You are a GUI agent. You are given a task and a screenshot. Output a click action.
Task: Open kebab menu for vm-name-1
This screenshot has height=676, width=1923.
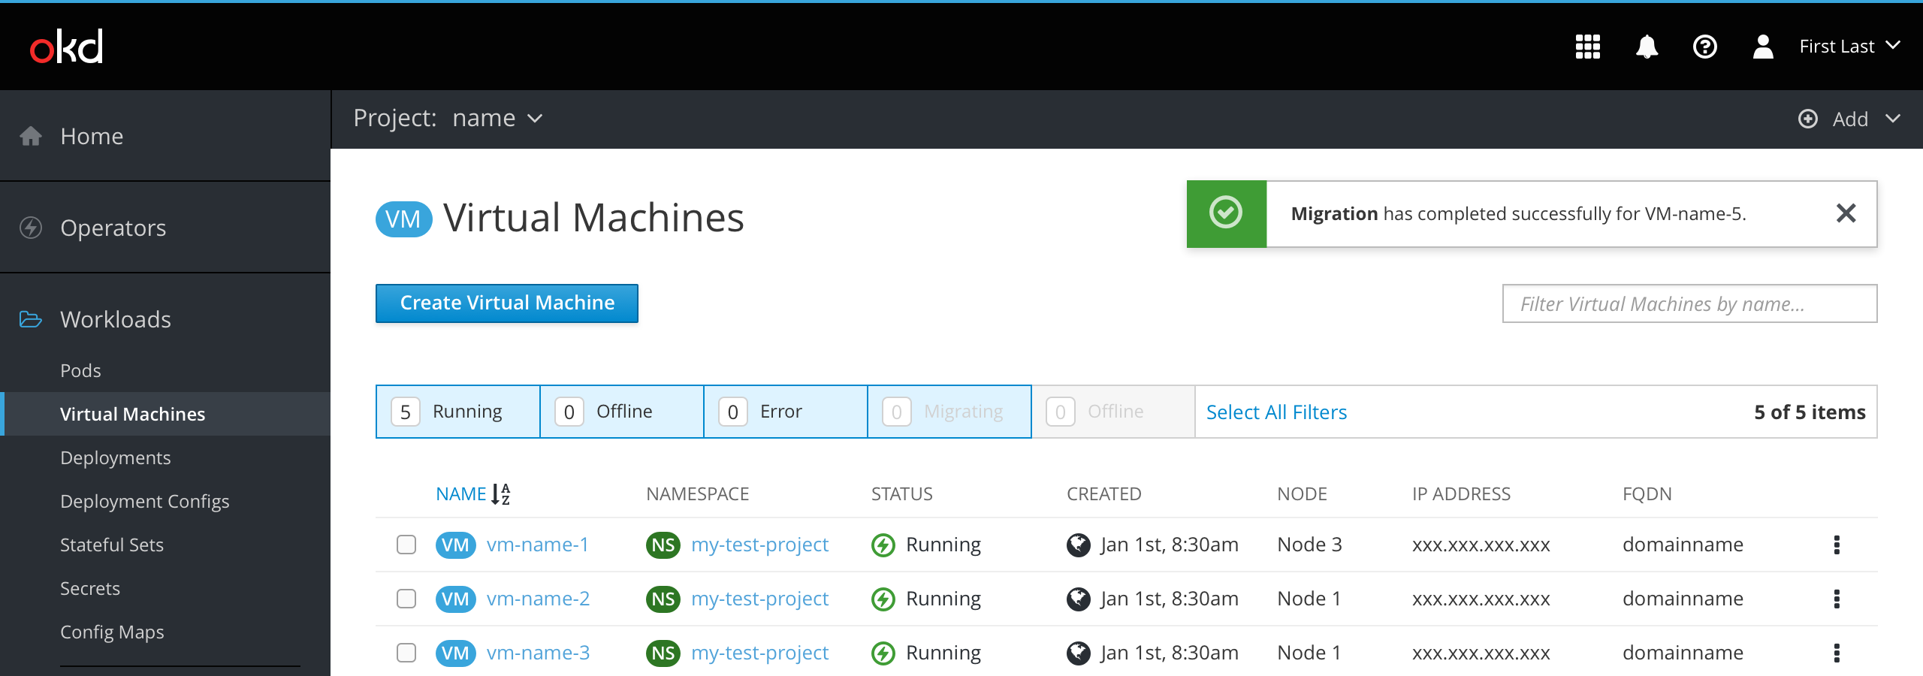[1837, 545]
